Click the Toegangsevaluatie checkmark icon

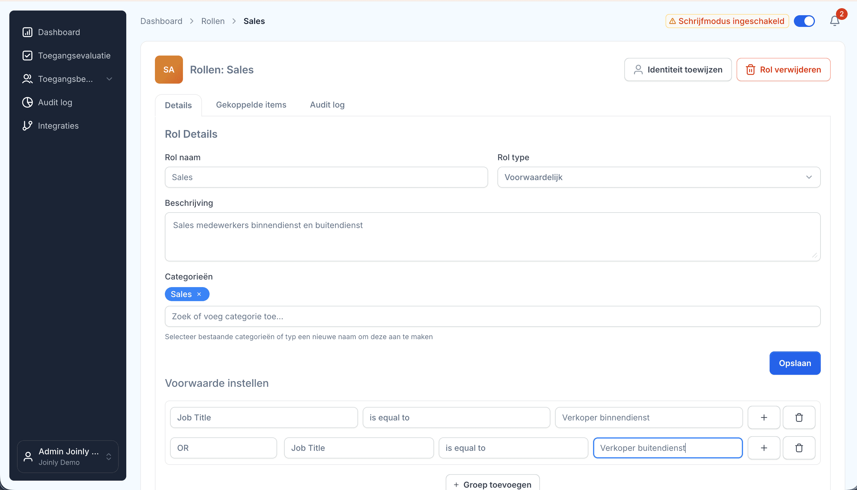(27, 56)
